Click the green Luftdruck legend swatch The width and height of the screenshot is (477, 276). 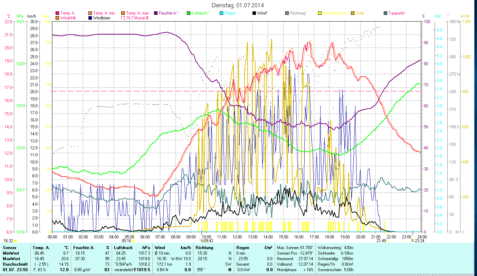[188, 13]
